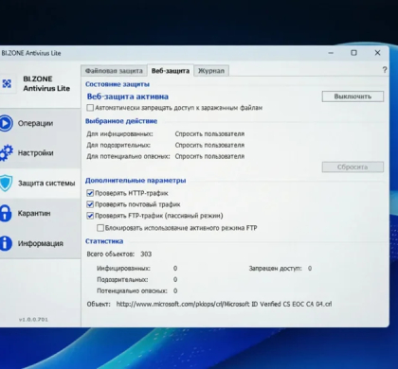Click the Подозрительных statistics count

(175, 280)
